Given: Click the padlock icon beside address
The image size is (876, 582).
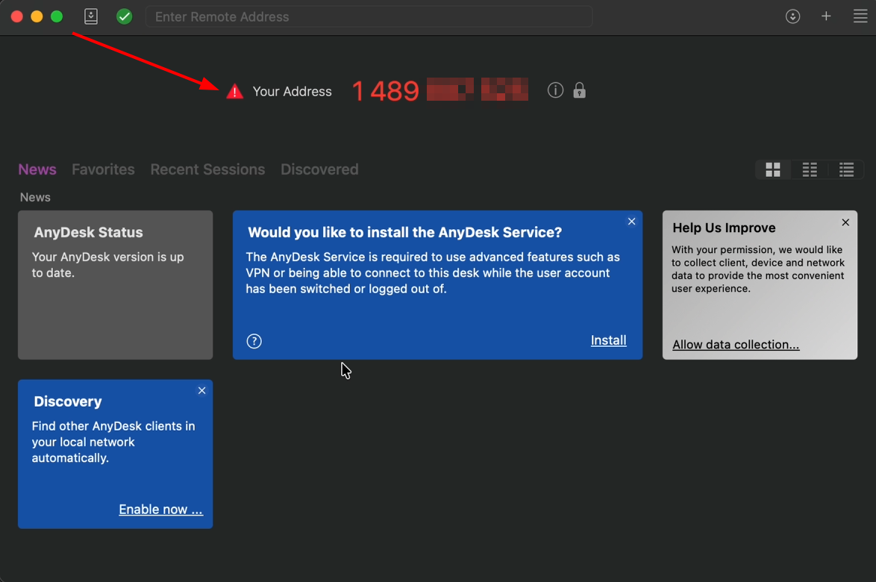Looking at the screenshot, I should [x=579, y=90].
